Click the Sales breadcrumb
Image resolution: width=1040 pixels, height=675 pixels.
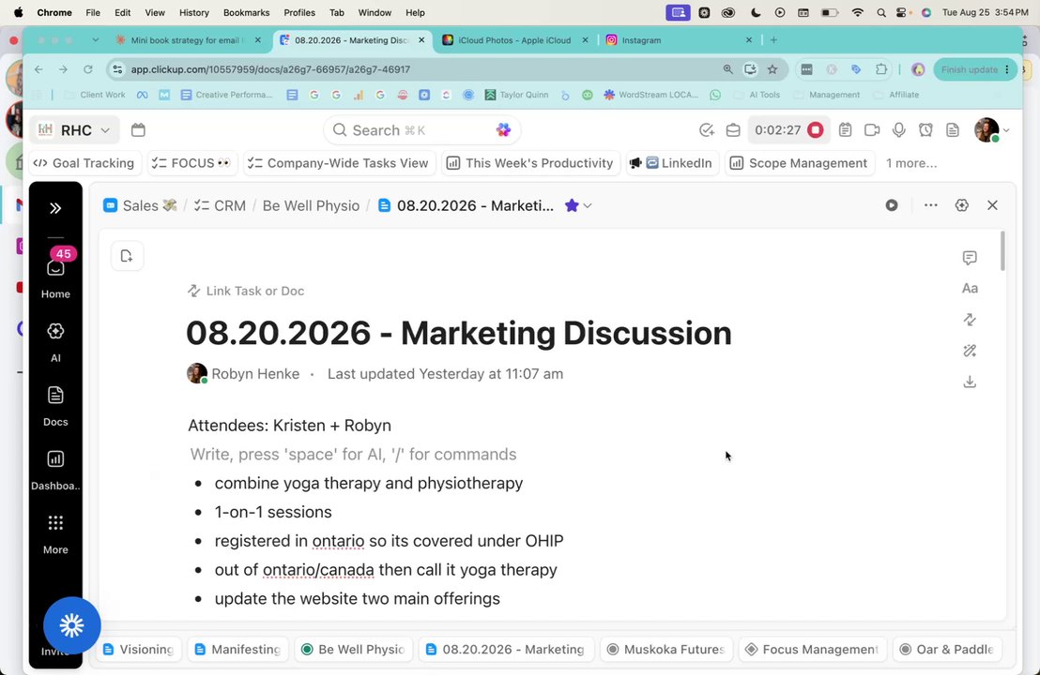click(x=141, y=205)
